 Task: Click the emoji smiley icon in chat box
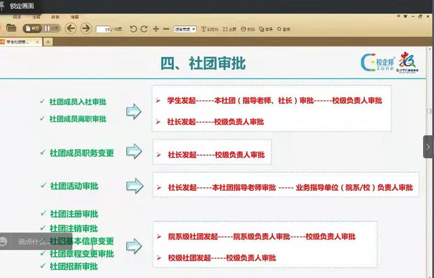[4, 241]
